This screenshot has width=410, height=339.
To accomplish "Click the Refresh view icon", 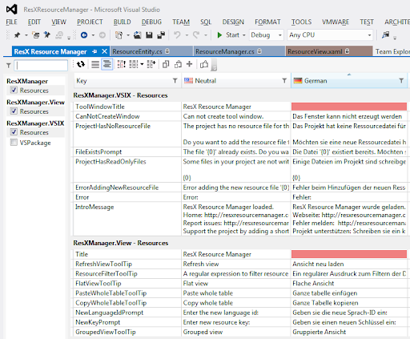I will pos(81,64).
